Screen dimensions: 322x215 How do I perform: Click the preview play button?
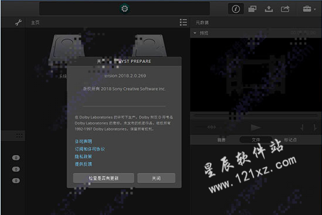tap(256, 127)
